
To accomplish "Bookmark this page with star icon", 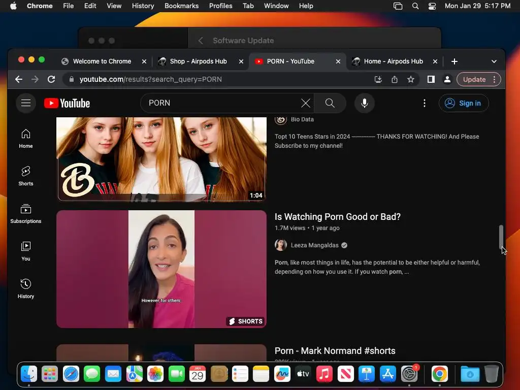I will (410, 79).
